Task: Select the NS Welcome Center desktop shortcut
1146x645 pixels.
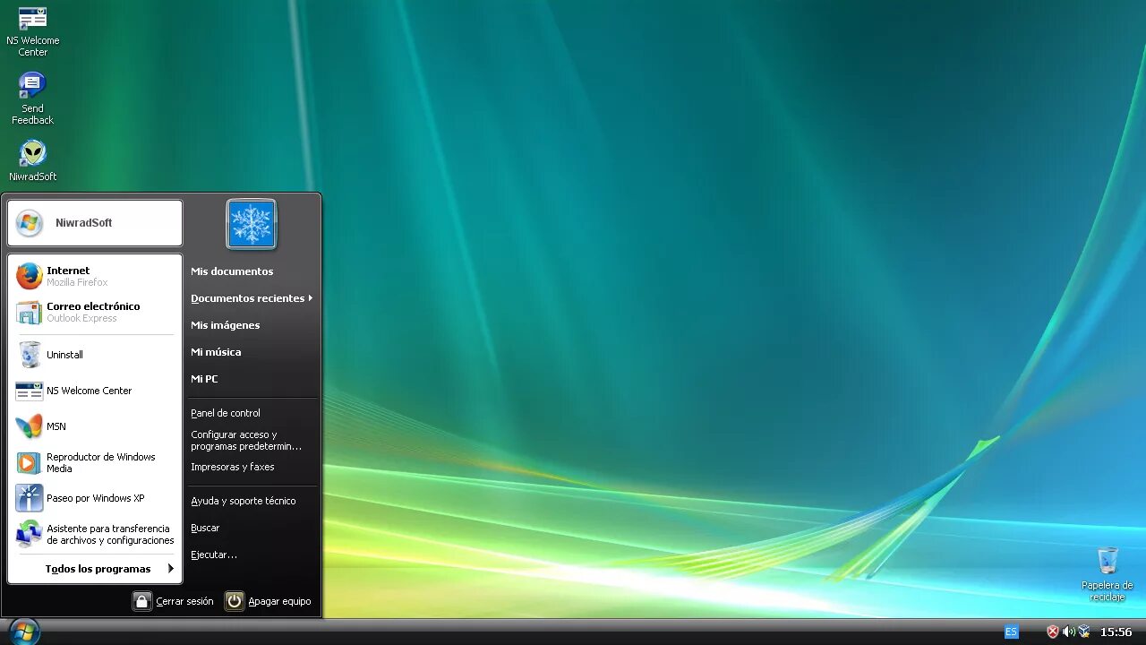Action: click(x=32, y=31)
